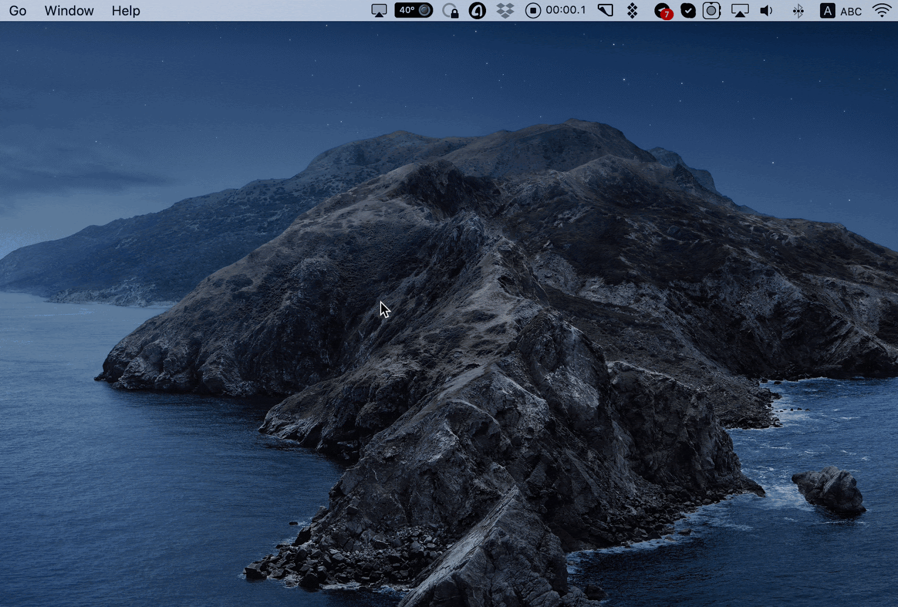The width and height of the screenshot is (898, 607).
Task: Click the leftmost display mirroring icon
Action: point(379,10)
